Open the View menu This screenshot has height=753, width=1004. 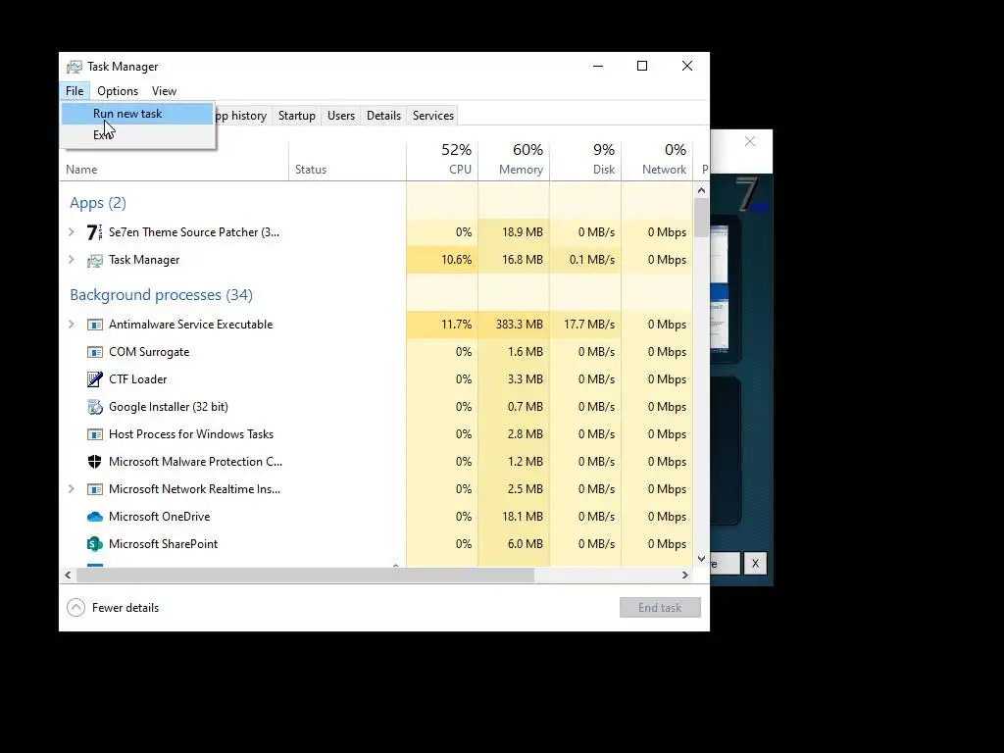pos(164,91)
